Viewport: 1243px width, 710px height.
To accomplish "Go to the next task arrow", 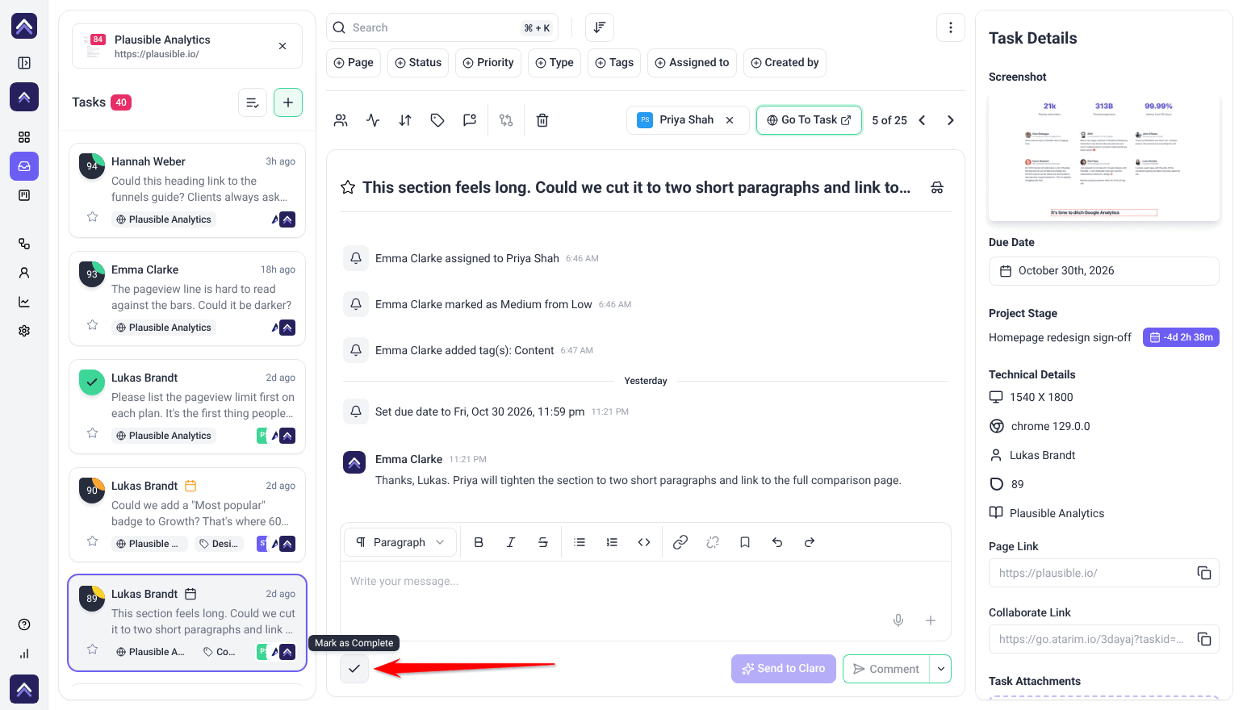I will pos(951,120).
